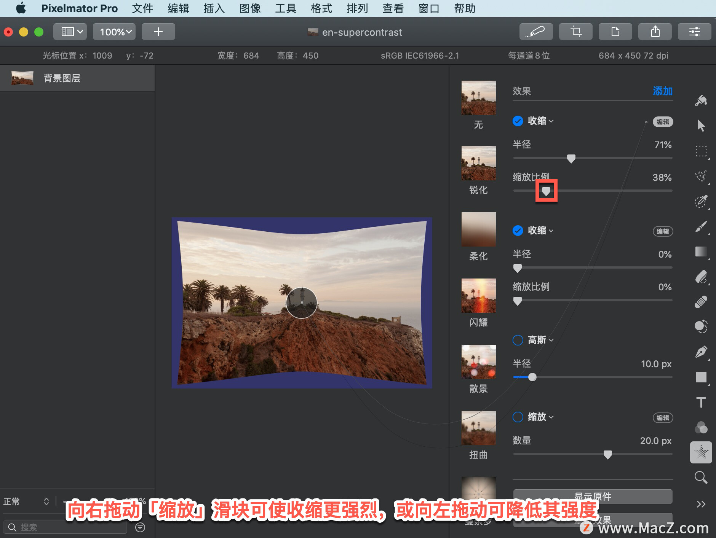Click the 高斯 半径 slider handle
This screenshot has height=538, width=716.
click(532, 377)
